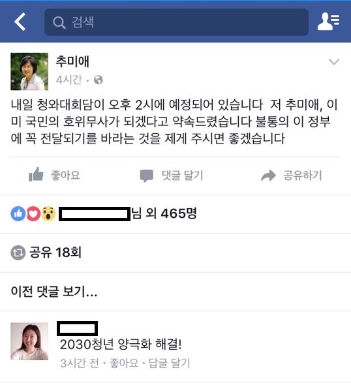View the 외 465명 reactions list
This screenshot has height=383, width=351.
pos(171,213)
